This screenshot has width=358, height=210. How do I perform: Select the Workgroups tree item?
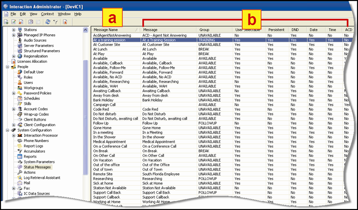[x=34, y=88]
